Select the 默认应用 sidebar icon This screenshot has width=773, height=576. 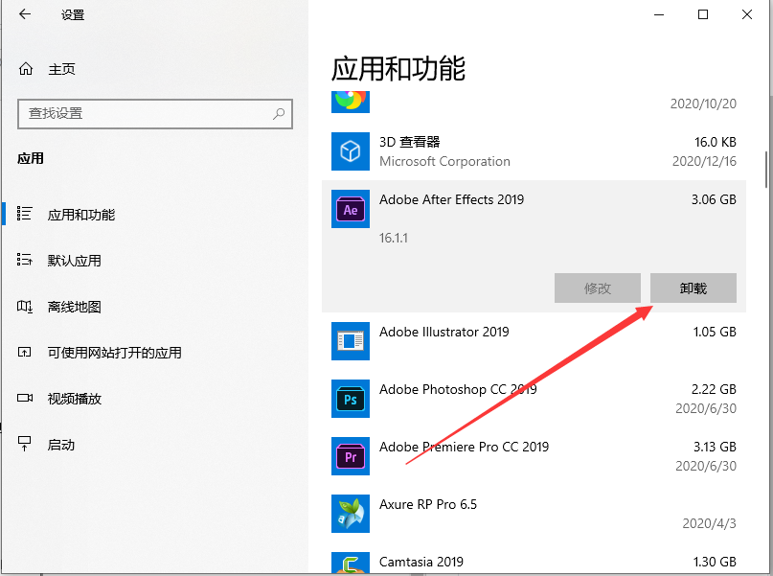24,260
